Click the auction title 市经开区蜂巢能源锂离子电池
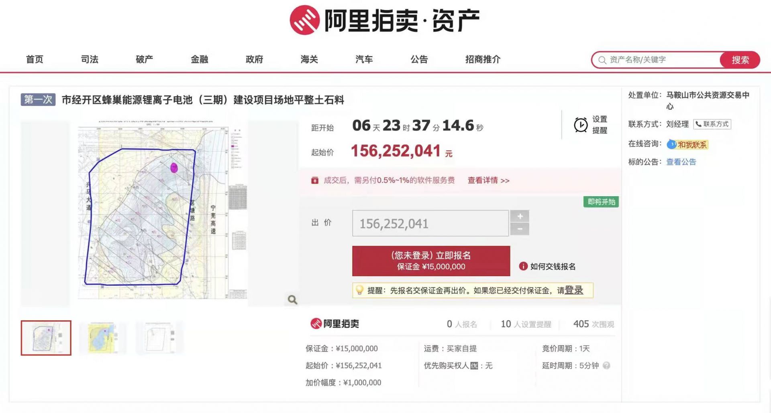The image size is (771, 413). click(203, 100)
